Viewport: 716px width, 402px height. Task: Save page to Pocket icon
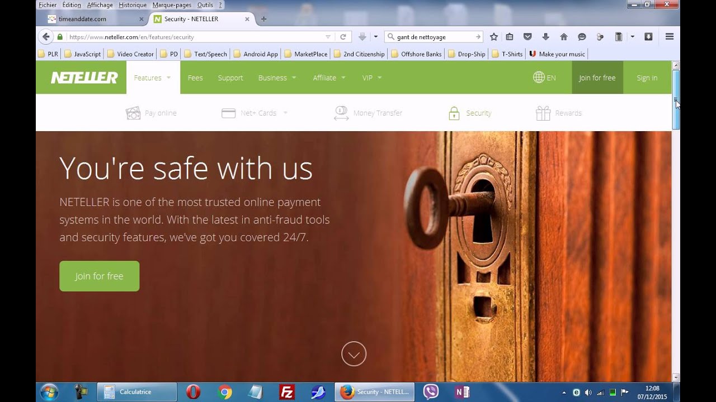527,37
